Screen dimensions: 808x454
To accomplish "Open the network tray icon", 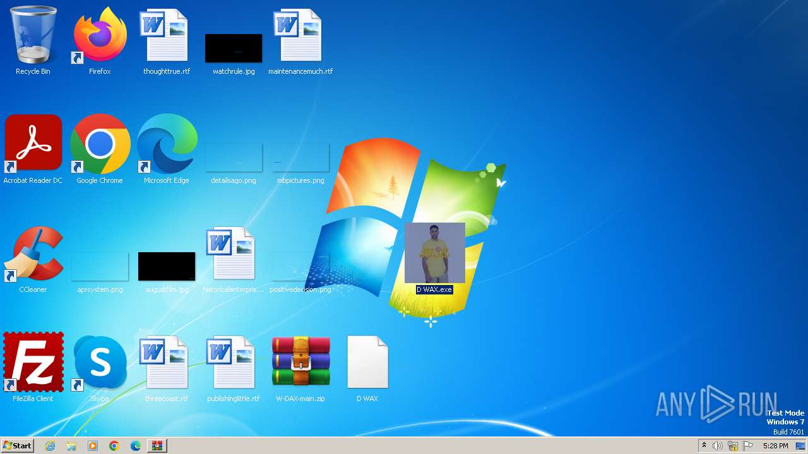I will [733, 446].
